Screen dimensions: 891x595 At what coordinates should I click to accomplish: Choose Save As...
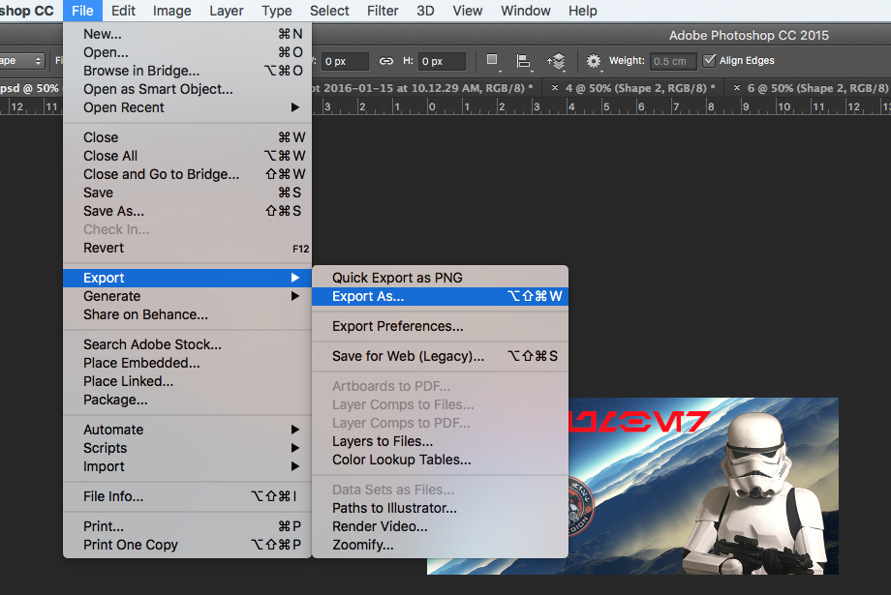188,211
